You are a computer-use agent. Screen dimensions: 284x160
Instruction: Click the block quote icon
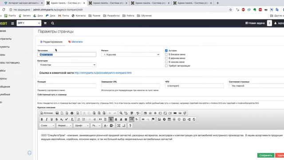(100, 120)
